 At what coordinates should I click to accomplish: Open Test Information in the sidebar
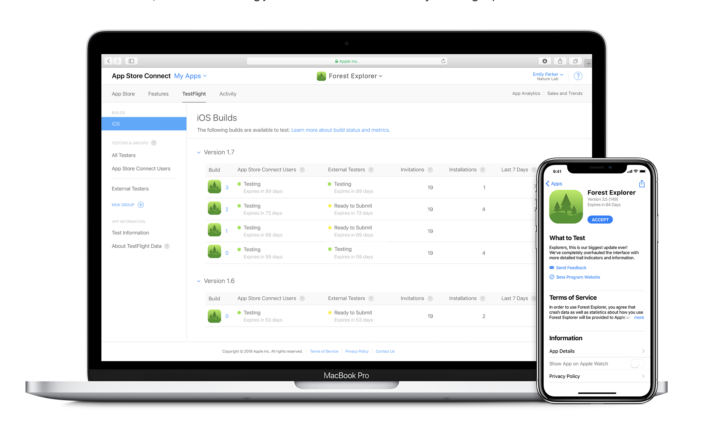pyautogui.click(x=130, y=233)
